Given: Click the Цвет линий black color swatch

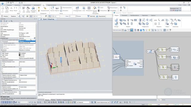Looking at the screenshot, I should point(20,55).
